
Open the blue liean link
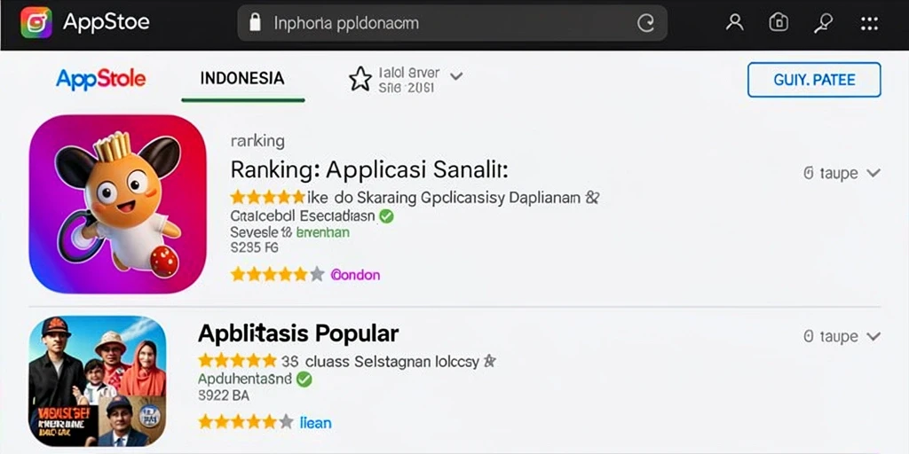tap(316, 423)
